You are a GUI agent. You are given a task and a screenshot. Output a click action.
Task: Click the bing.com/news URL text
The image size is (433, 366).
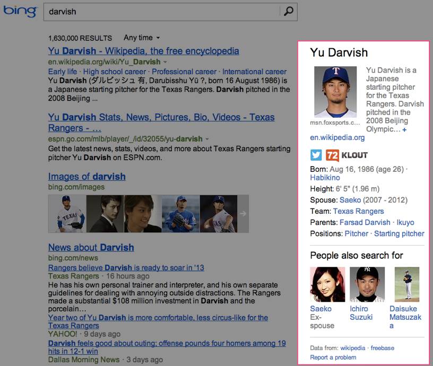[73, 258]
